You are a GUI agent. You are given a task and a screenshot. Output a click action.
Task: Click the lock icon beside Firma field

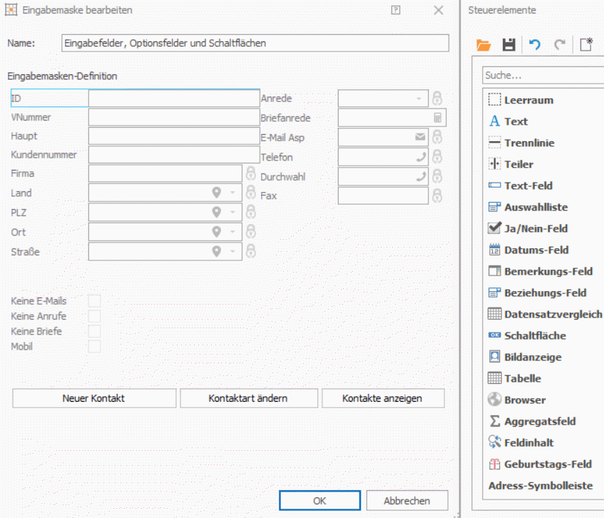tap(251, 173)
